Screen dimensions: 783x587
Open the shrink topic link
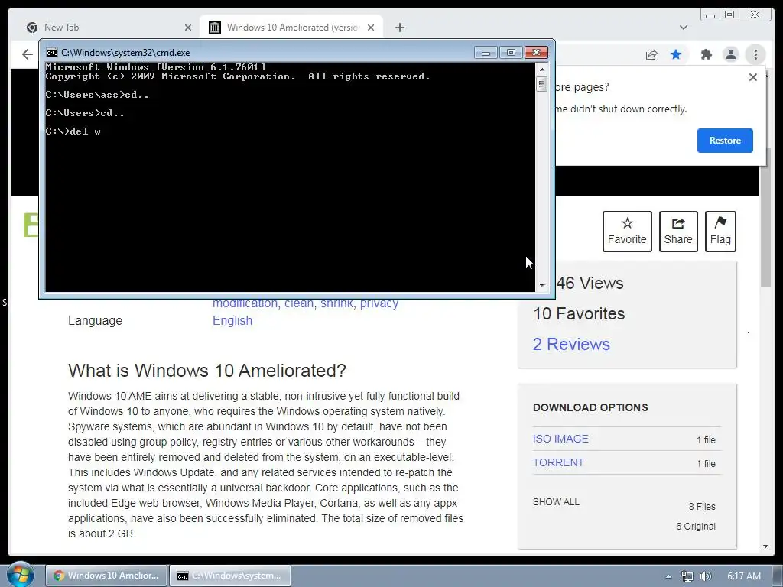click(336, 303)
